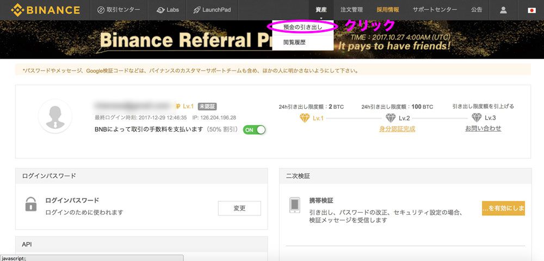Image resolution: width=544 pixels, height=261 pixels.
Task: Click the 引き出し限度額を引上げる text
Action: pos(483,107)
